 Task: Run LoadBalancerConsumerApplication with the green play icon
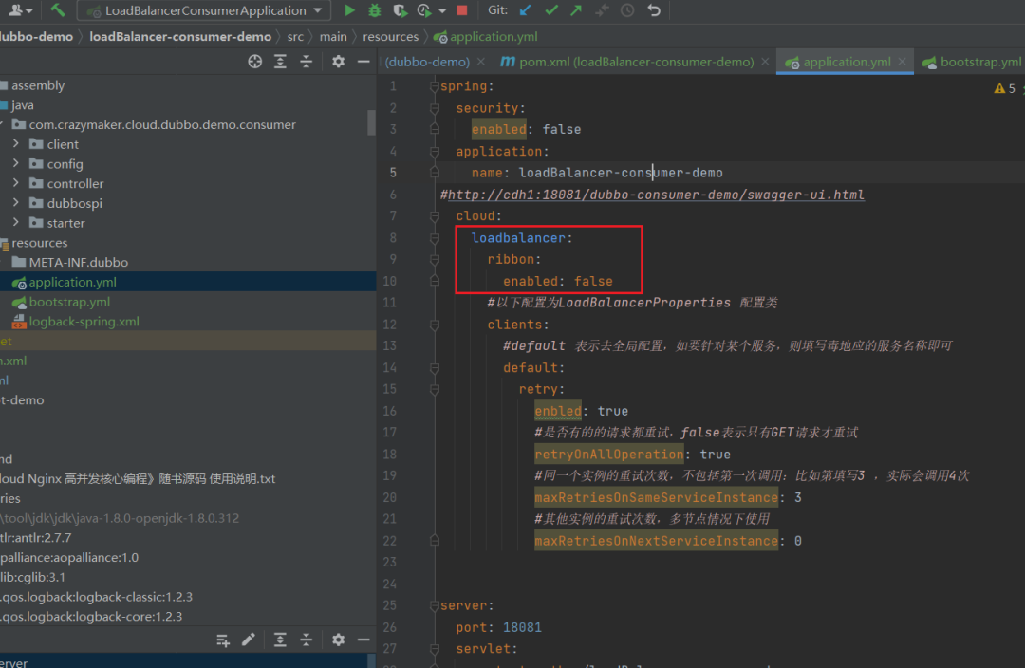(x=350, y=10)
